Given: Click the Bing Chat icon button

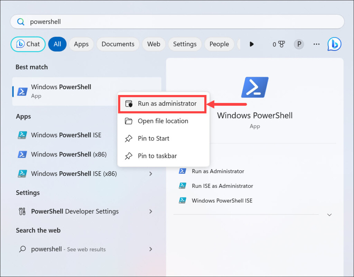Looking at the screenshot, I should pos(28,44).
